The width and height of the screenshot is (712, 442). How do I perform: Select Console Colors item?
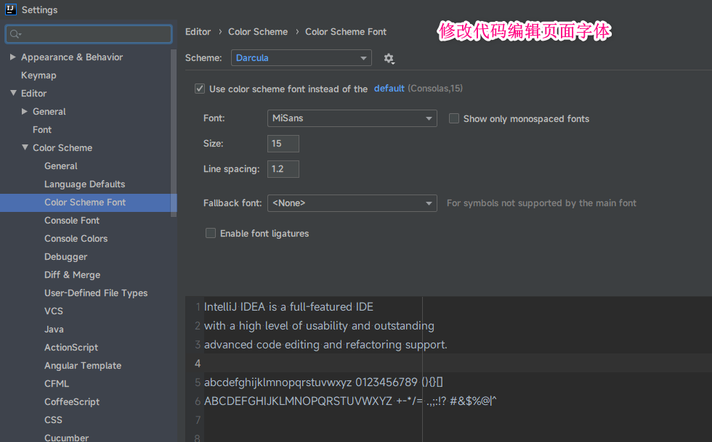point(76,239)
